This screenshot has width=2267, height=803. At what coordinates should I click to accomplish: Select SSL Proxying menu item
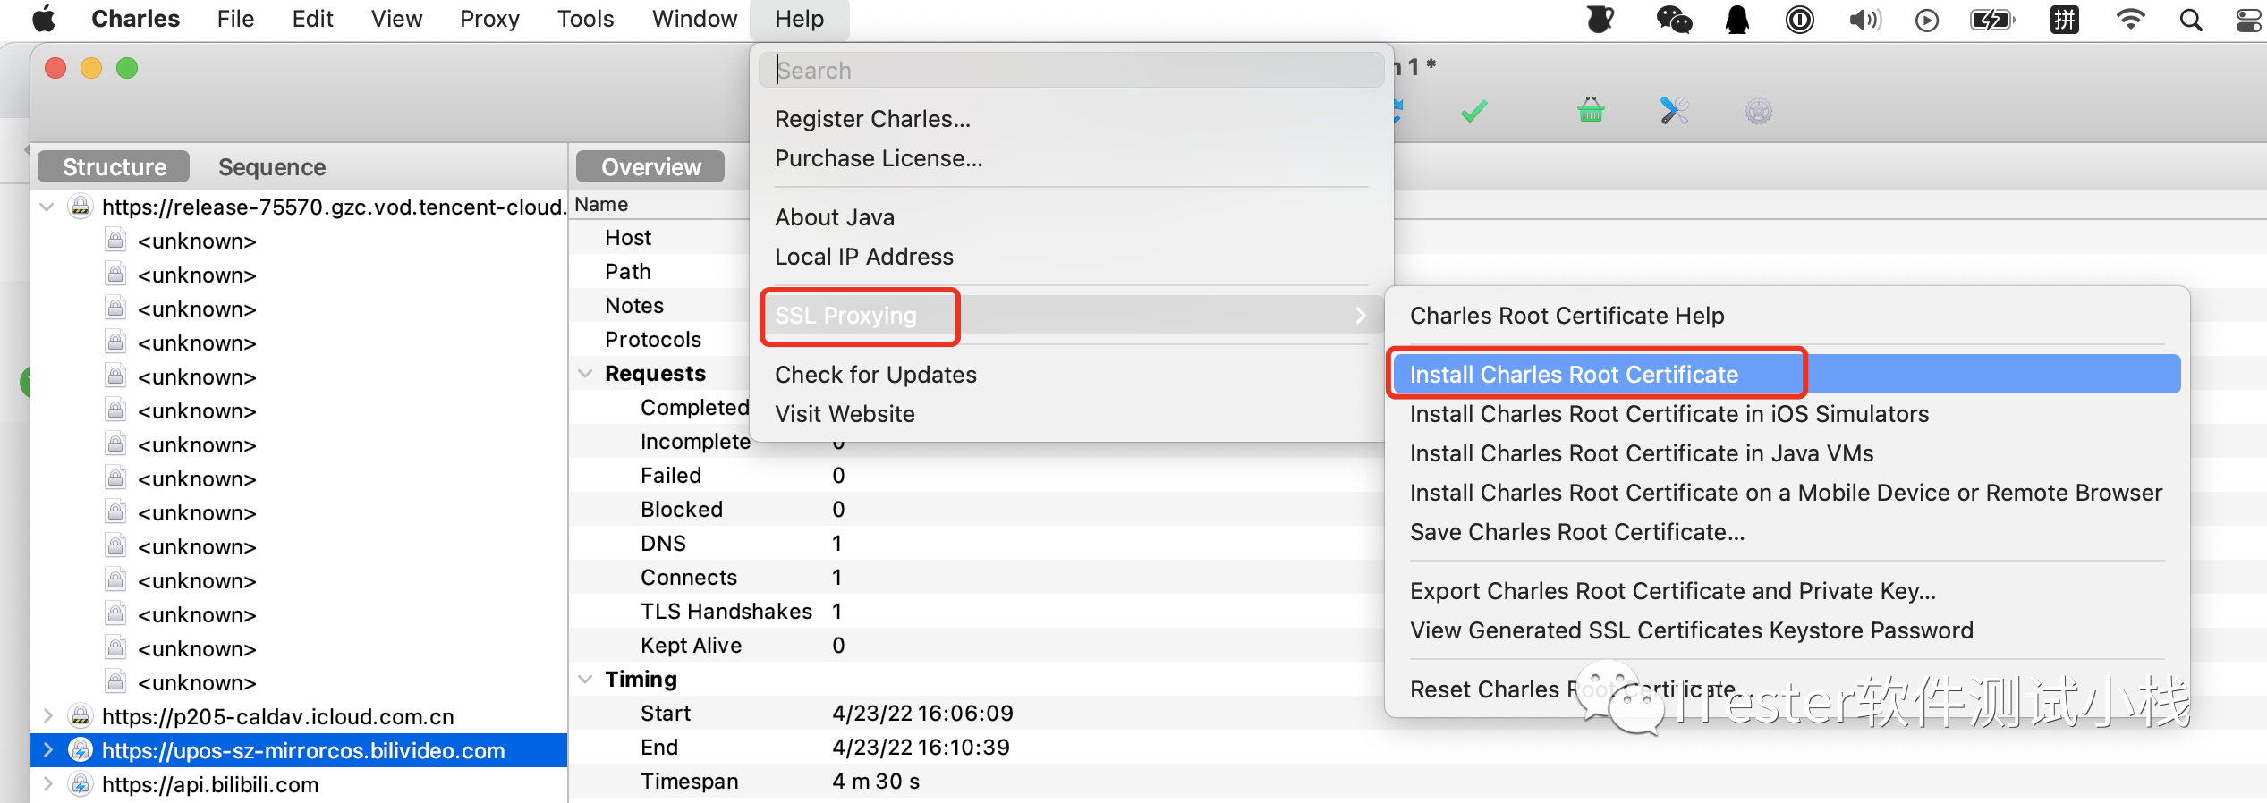tap(1071, 315)
